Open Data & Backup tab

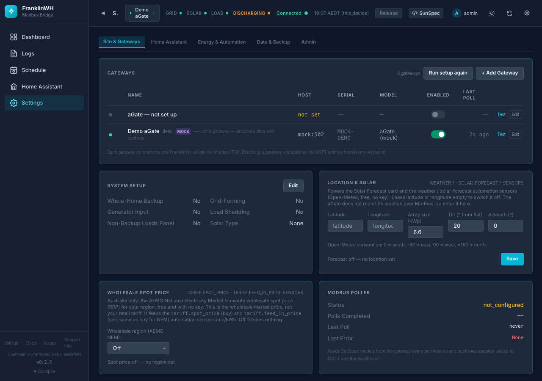click(x=274, y=42)
